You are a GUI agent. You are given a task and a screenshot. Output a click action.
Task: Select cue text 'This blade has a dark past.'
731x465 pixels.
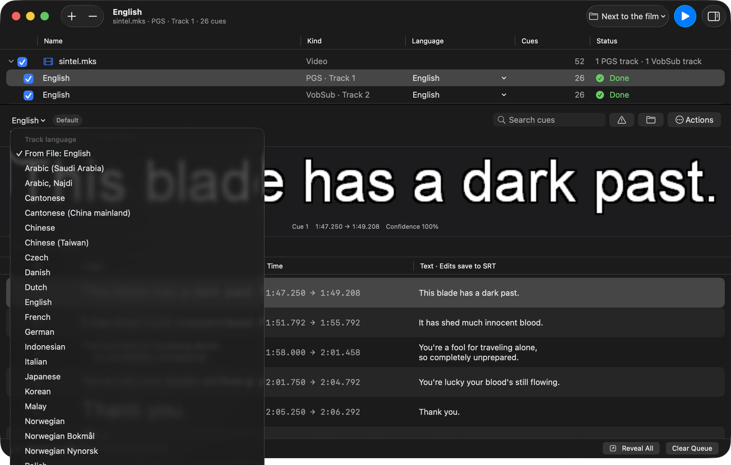click(x=469, y=293)
